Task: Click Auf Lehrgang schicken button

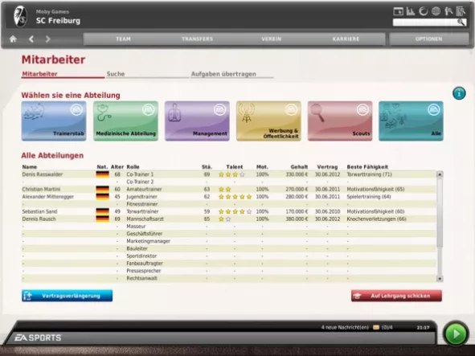Action: tap(396, 296)
